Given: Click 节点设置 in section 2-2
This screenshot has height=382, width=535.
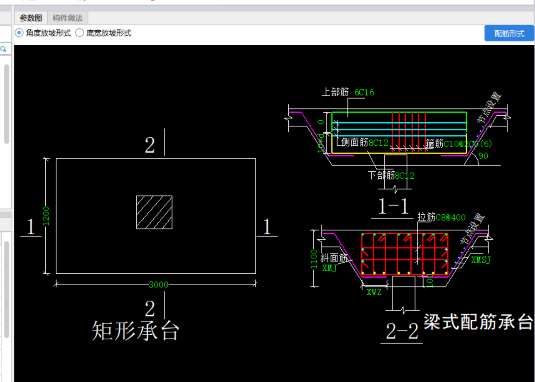Looking at the screenshot, I should pos(472,230).
